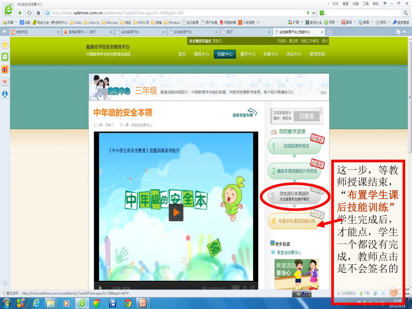Click the video fullscreen icon
This screenshot has width=412, height=309.
[x=252, y=288]
